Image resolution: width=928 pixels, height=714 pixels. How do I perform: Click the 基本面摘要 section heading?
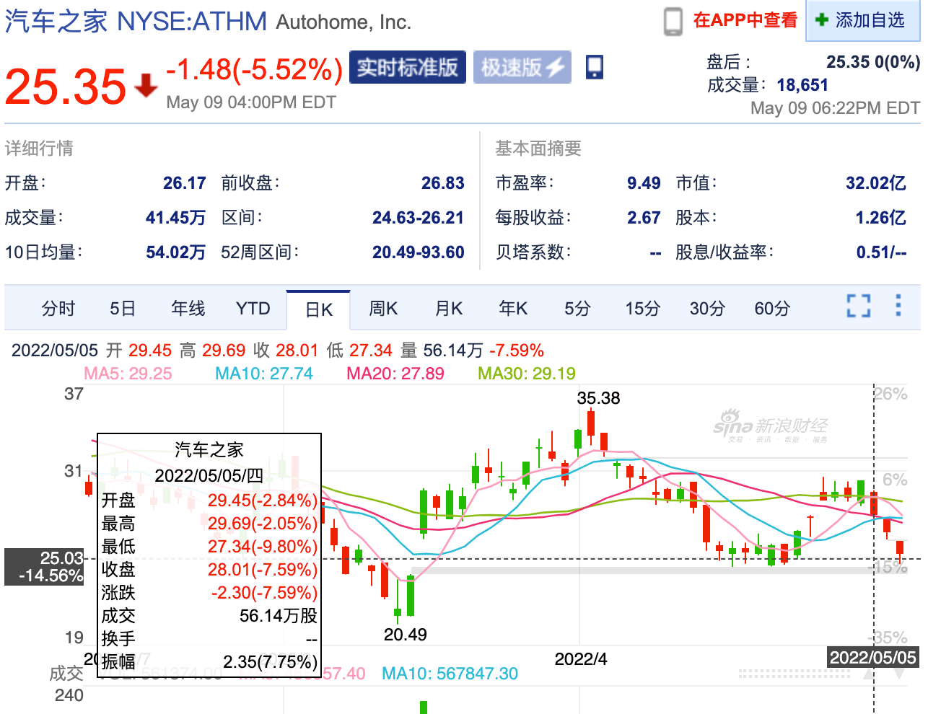point(538,149)
